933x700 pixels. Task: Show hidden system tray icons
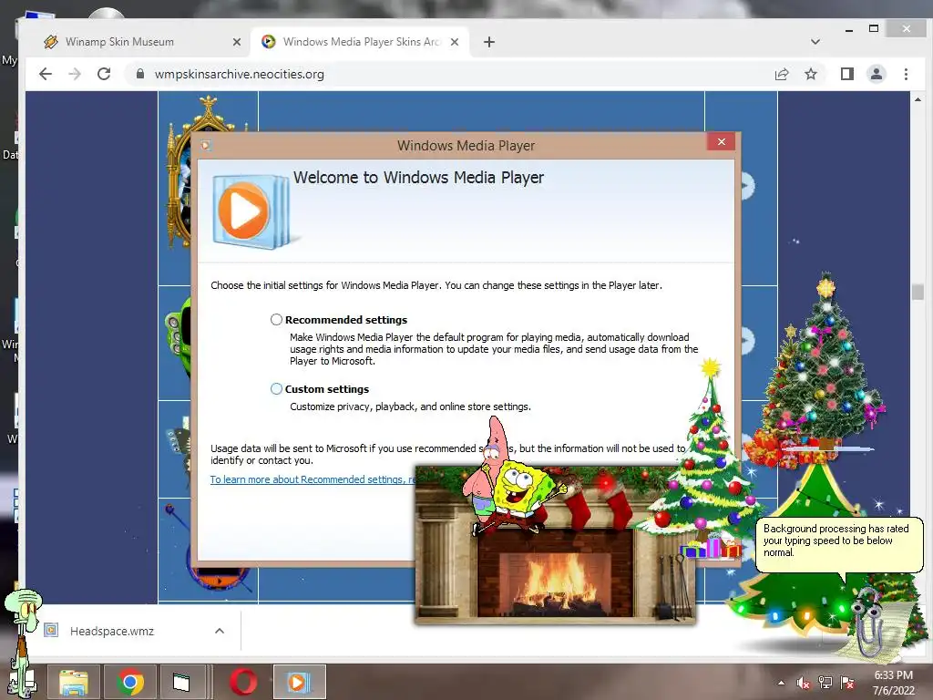click(781, 683)
